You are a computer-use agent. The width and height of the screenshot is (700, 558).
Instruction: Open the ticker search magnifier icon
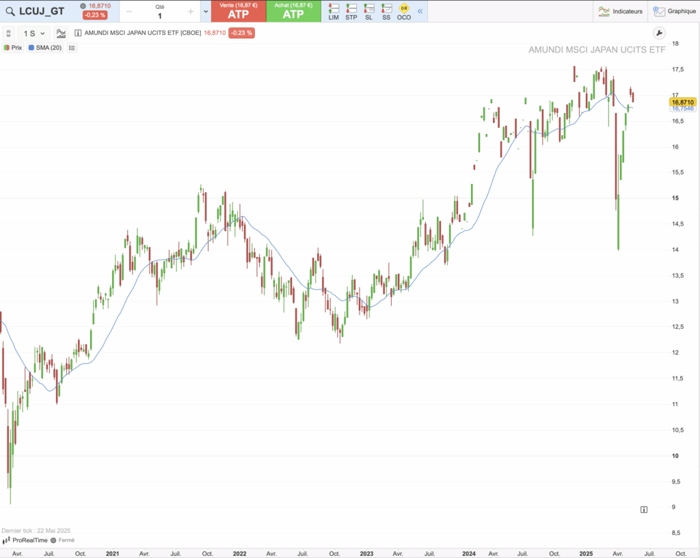10,12
